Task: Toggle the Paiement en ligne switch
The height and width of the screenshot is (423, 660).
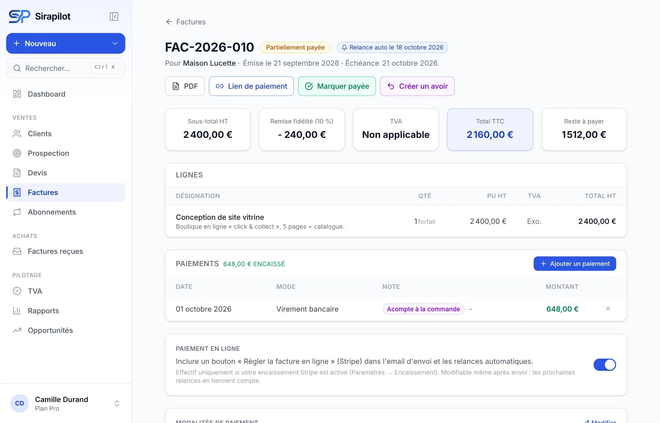Action: (x=605, y=365)
